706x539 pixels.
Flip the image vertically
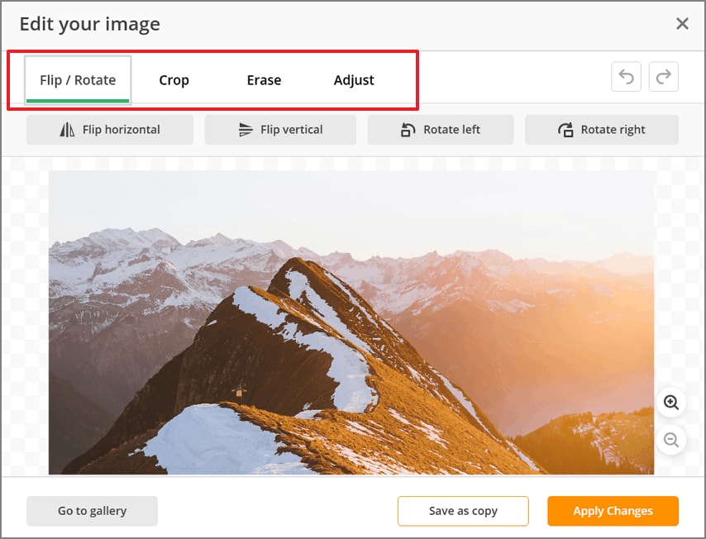(280, 130)
